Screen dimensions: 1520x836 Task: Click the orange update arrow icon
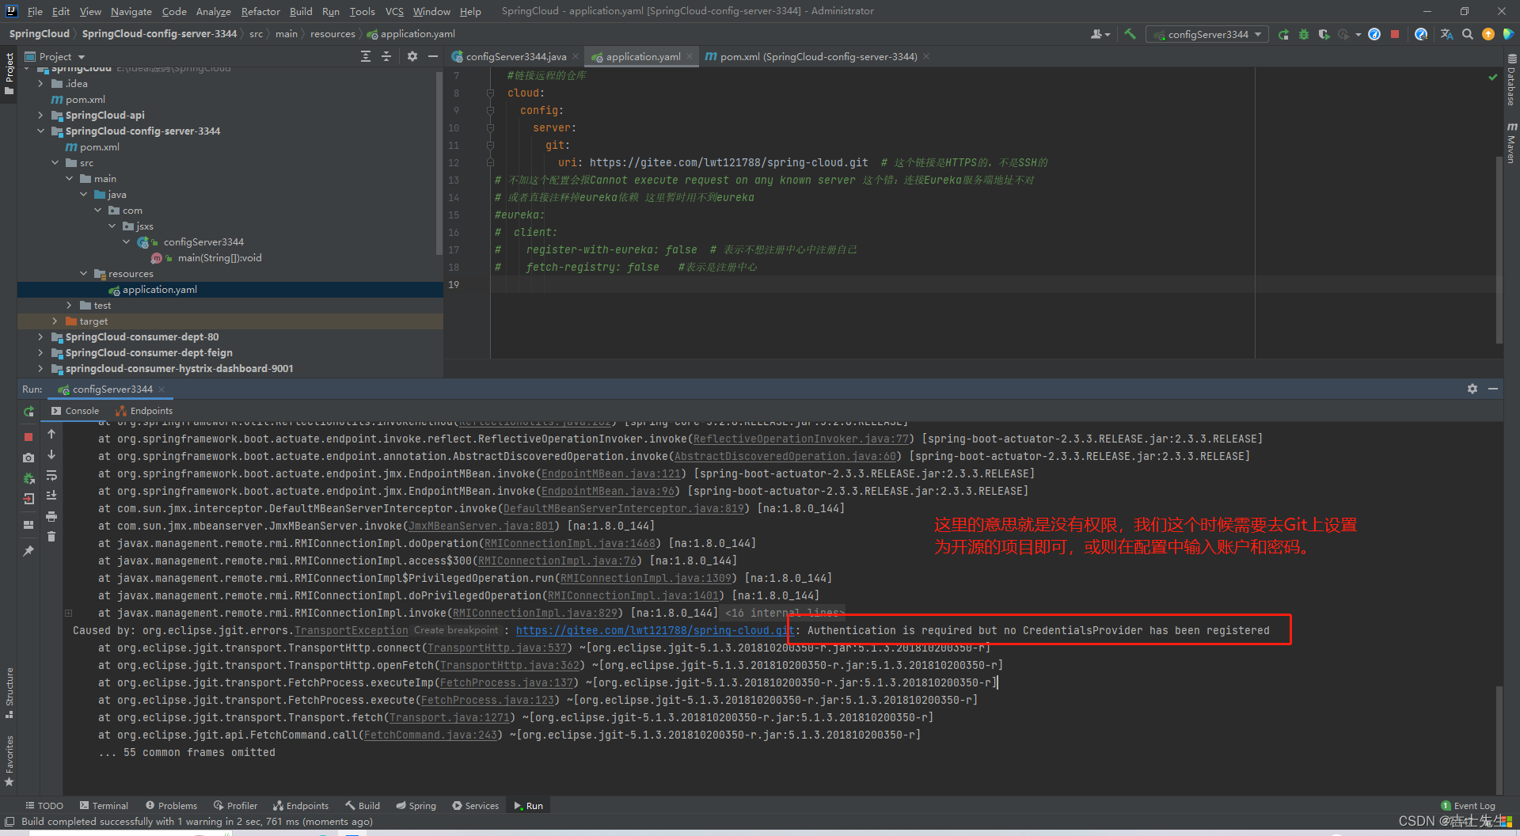[x=1488, y=34]
